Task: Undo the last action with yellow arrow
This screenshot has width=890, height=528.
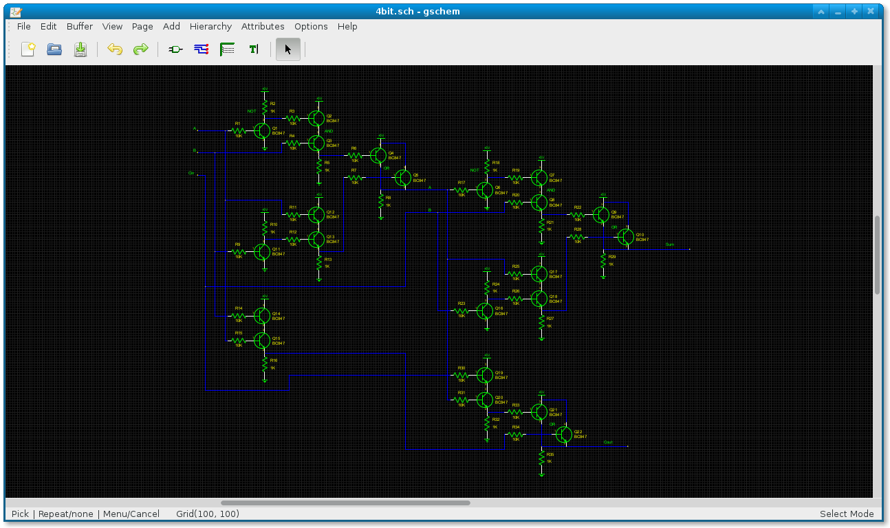Action: point(115,49)
